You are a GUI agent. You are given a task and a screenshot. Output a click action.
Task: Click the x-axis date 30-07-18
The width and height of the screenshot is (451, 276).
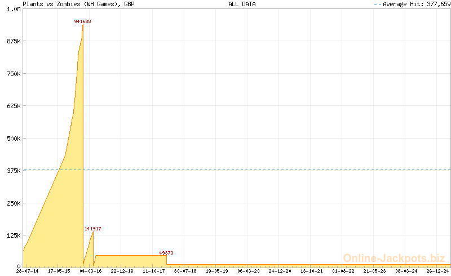click(x=185, y=271)
